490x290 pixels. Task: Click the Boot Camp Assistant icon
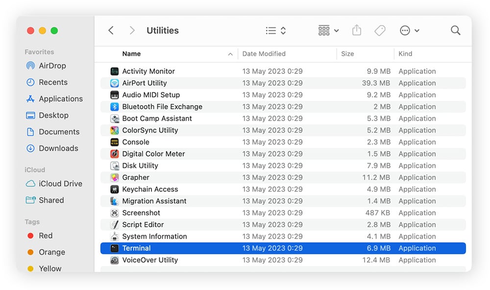pyautogui.click(x=115, y=118)
